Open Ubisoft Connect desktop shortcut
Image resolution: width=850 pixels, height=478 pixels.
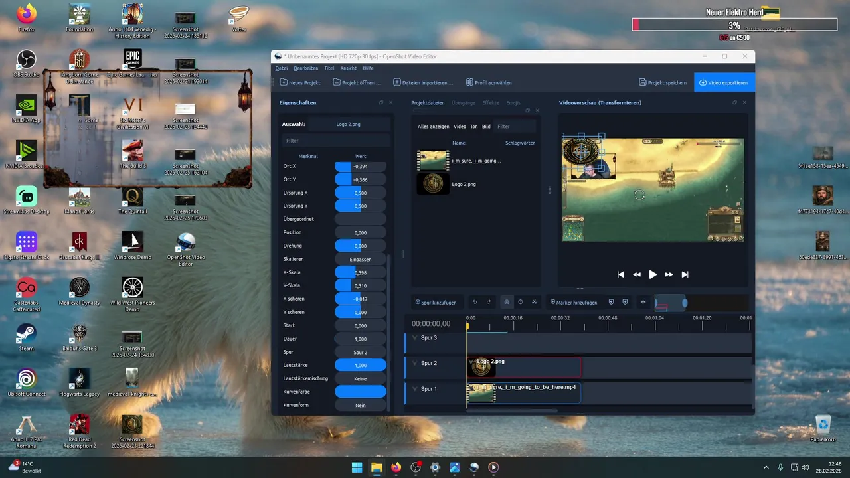point(26,382)
